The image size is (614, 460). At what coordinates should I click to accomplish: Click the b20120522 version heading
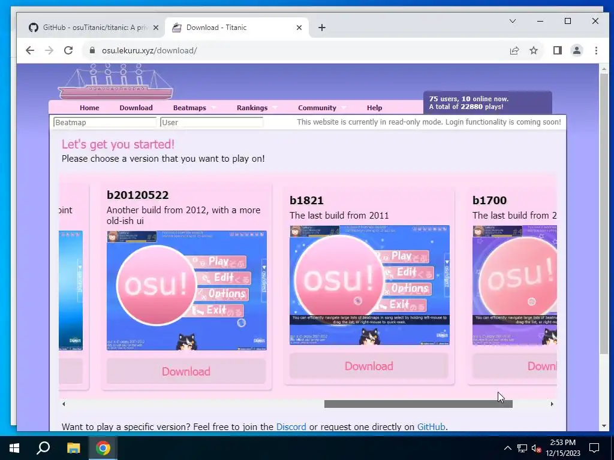tap(137, 195)
